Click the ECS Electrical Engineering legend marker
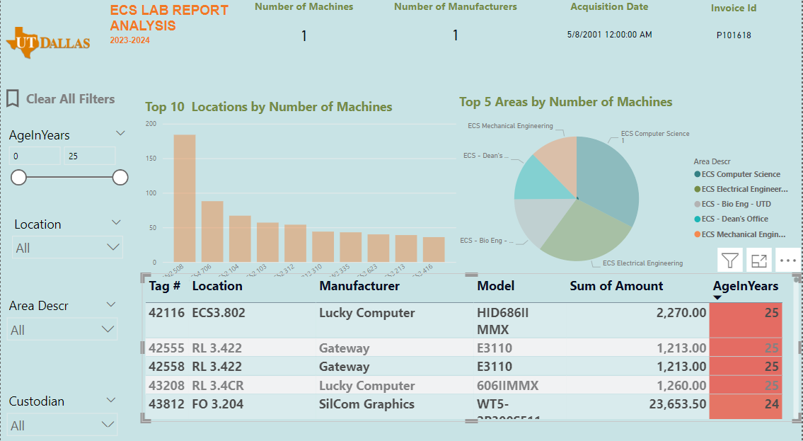 tap(697, 189)
